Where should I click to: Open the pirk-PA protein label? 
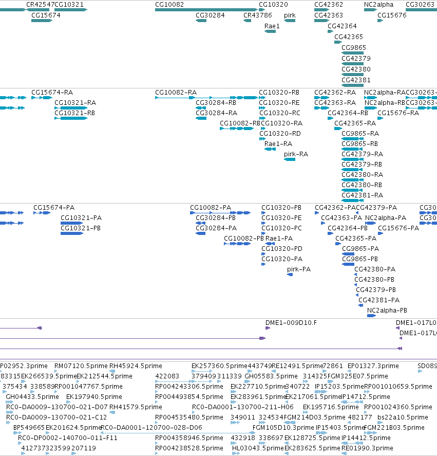[299, 269]
